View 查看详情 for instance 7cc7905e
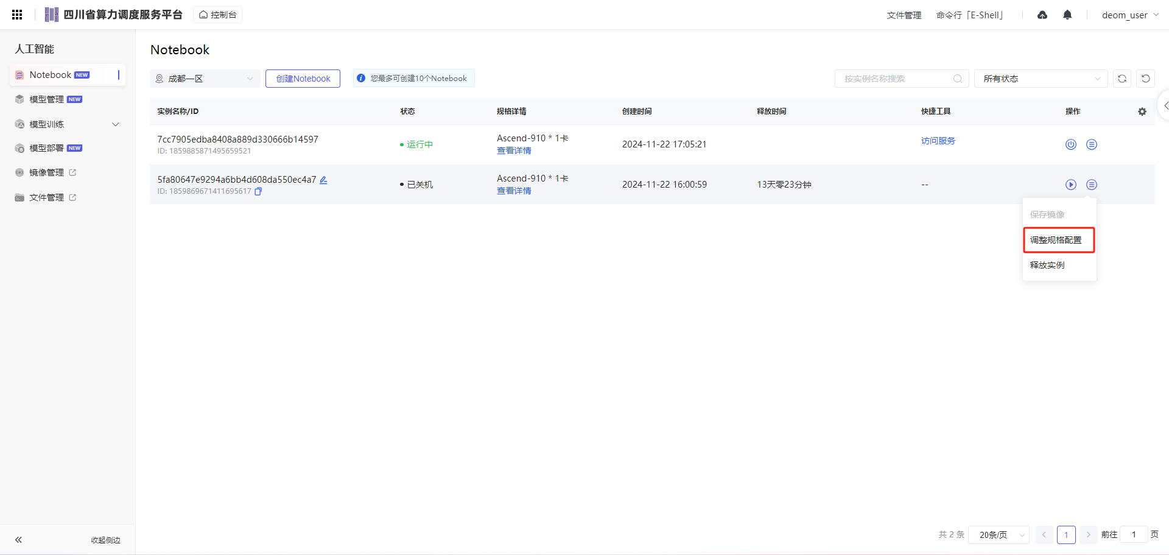1169x555 pixels. pos(514,150)
